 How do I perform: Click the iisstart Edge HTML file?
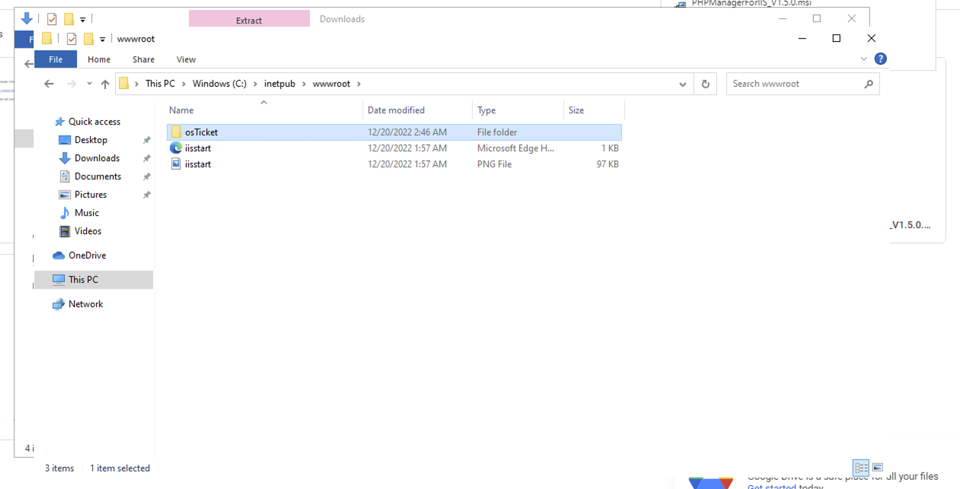point(198,148)
